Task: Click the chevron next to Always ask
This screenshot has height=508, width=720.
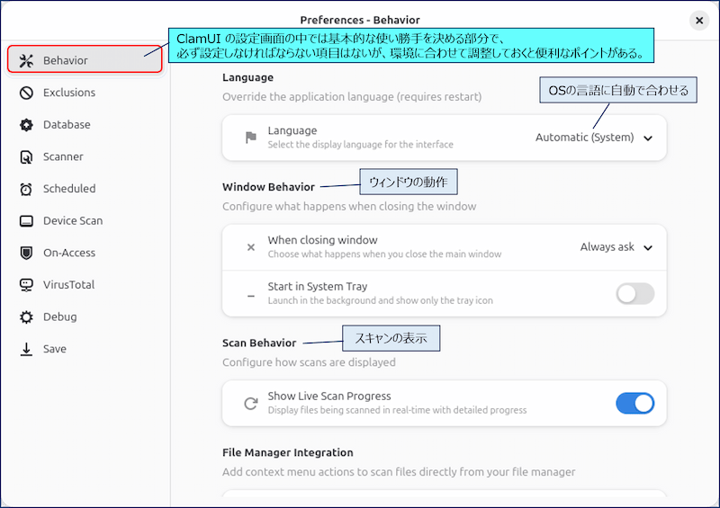Action: (x=648, y=248)
